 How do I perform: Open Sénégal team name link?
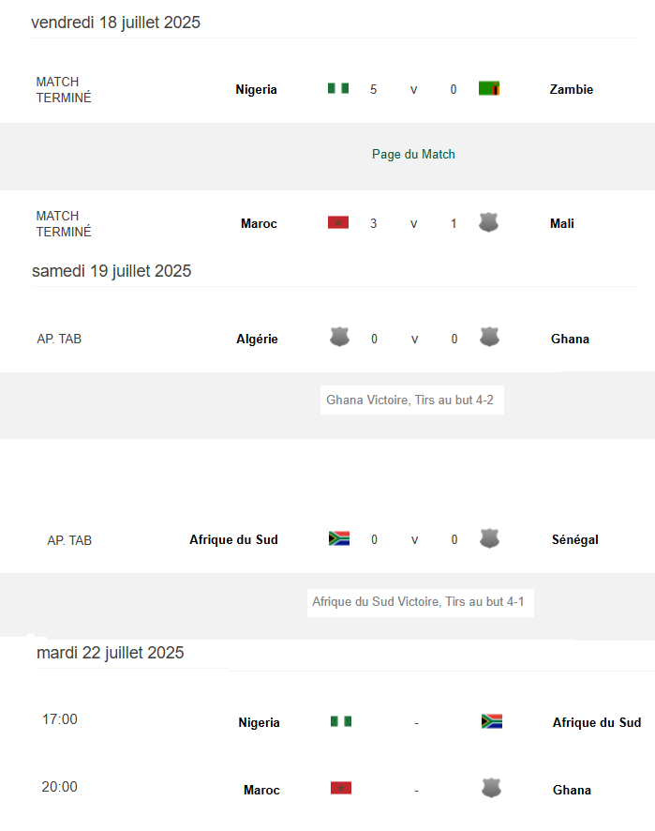point(575,540)
